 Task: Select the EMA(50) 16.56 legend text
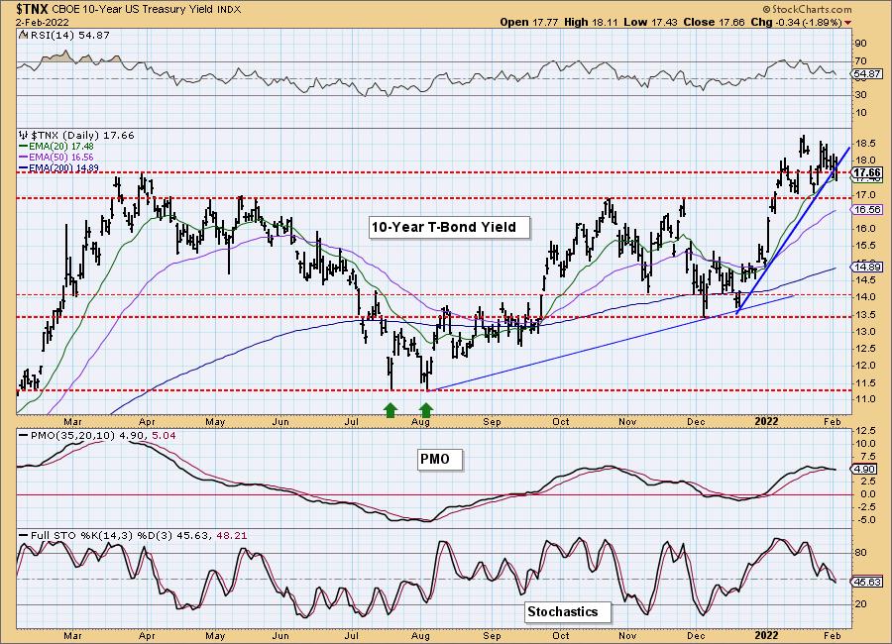60,158
